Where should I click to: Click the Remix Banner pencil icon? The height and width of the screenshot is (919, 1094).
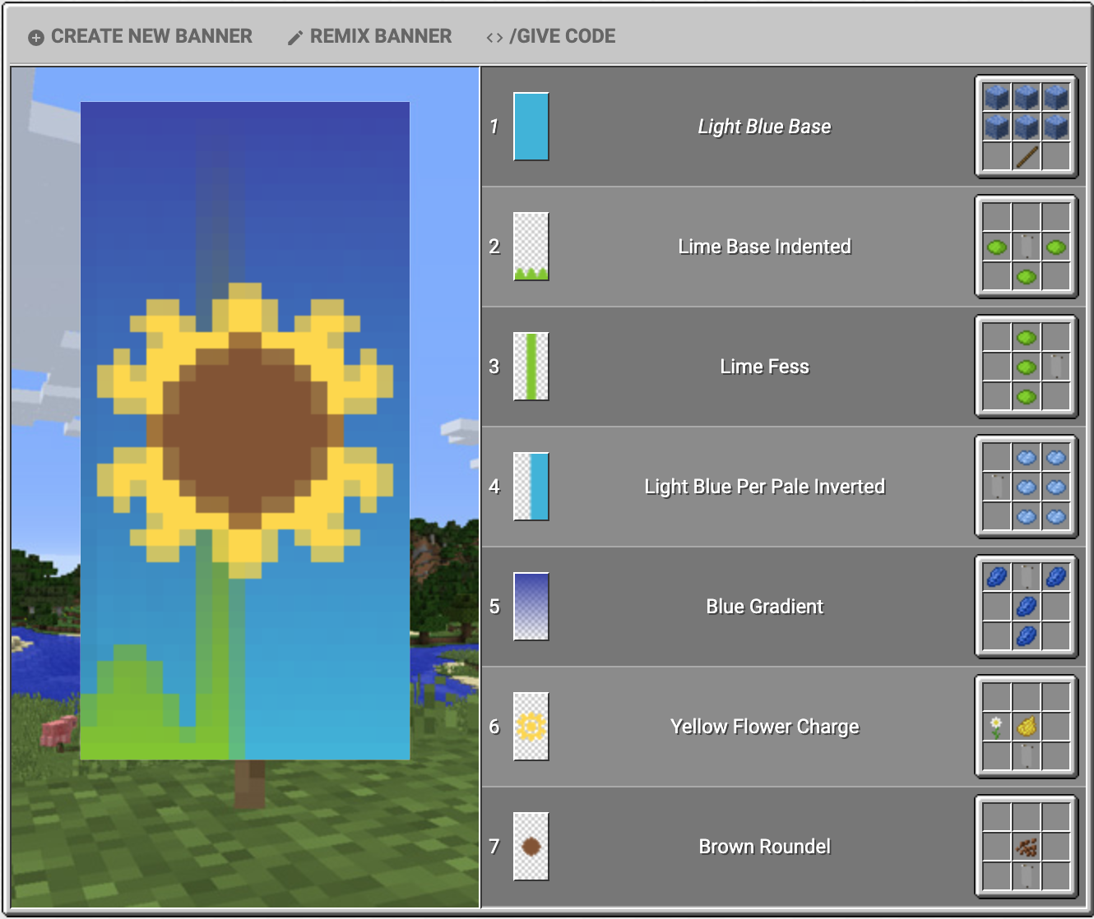click(294, 38)
